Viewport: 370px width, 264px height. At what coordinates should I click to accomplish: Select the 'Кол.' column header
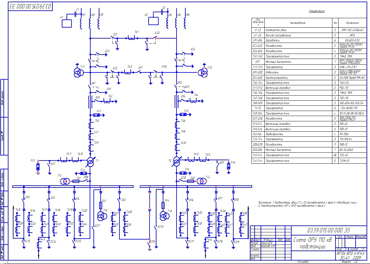[x=335, y=23]
